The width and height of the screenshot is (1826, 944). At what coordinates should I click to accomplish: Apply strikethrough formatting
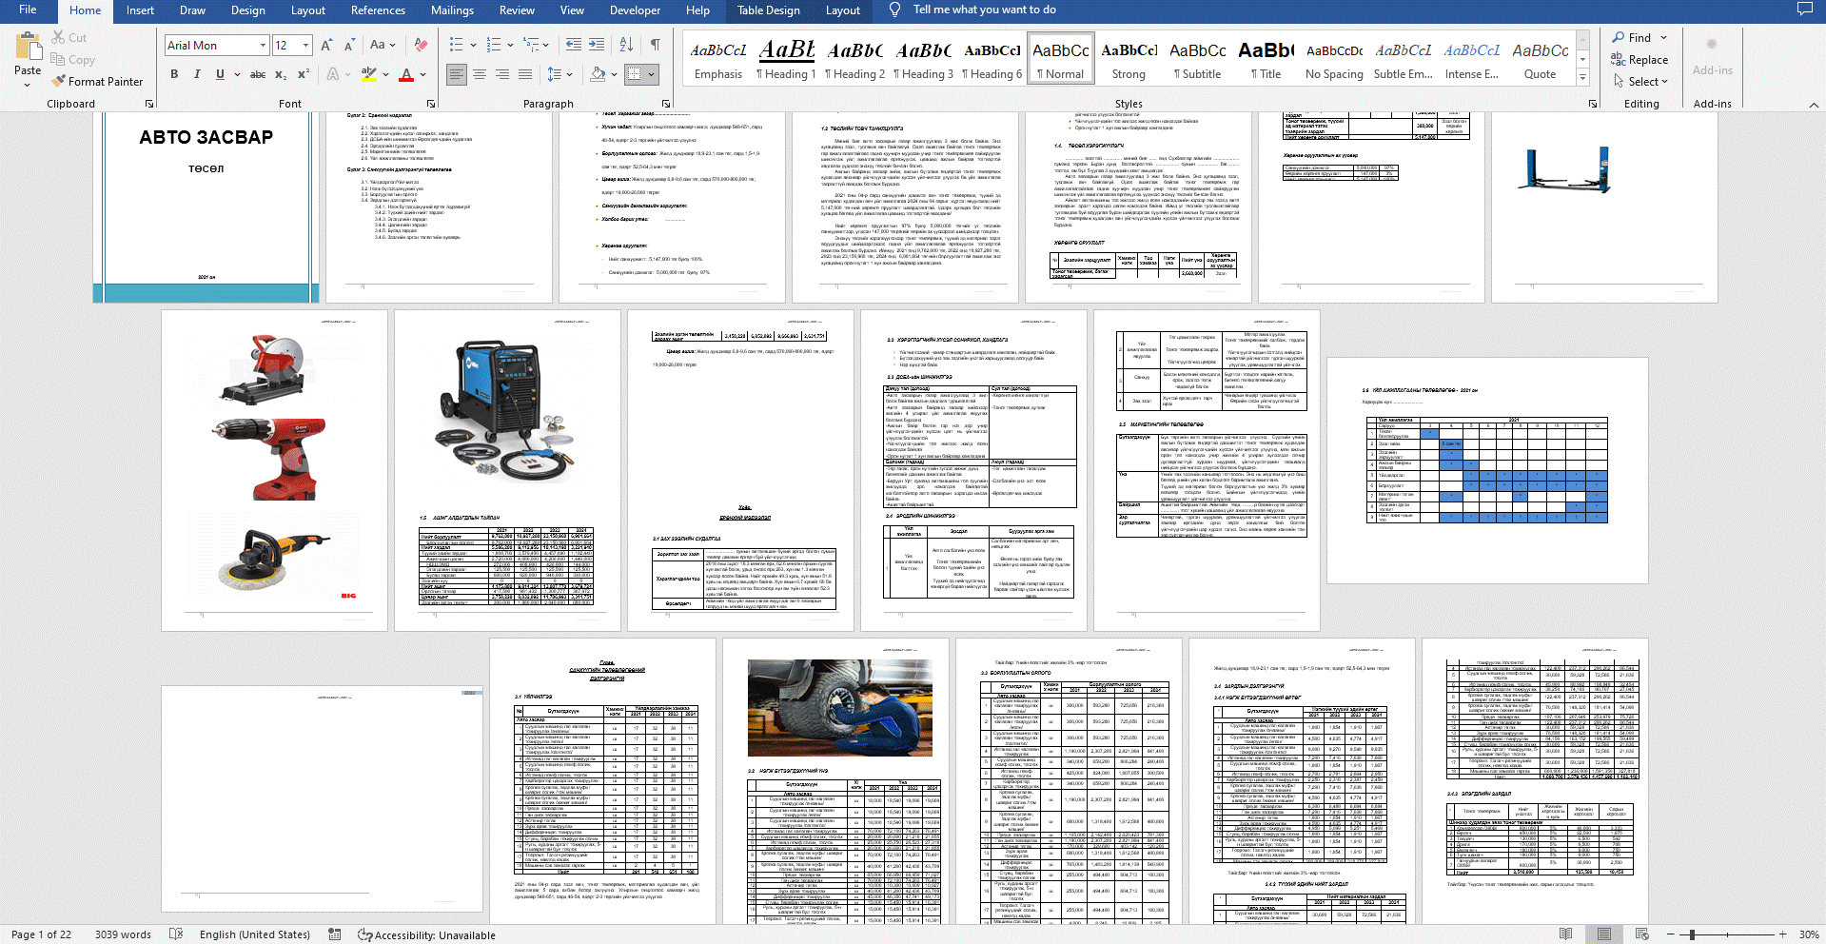pyautogui.click(x=258, y=74)
